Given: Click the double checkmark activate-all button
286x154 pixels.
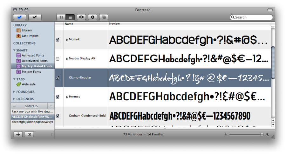Looking at the screenshot, I should point(35,17).
